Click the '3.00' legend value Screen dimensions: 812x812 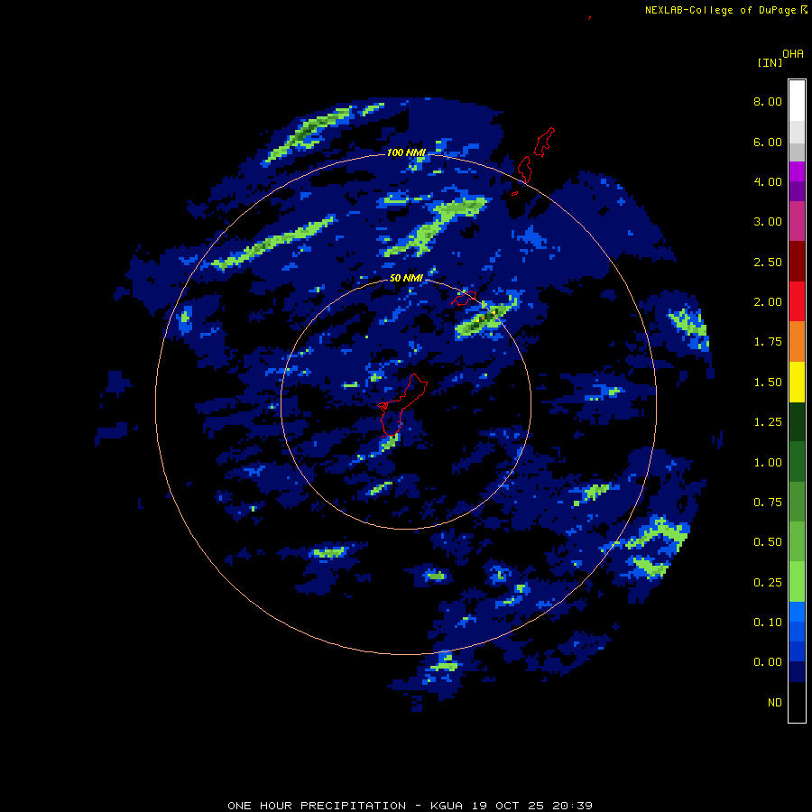(768, 222)
